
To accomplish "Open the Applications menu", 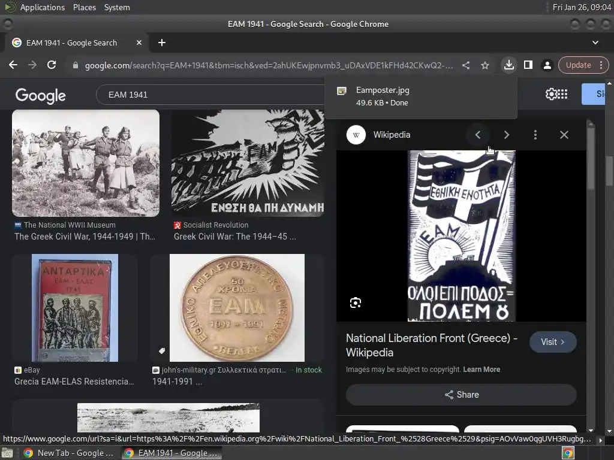I will pos(43,7).
